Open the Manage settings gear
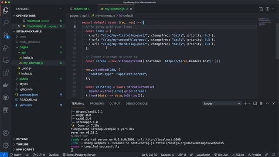This screenshot has height=157, width=279. (x=6, y=145)
